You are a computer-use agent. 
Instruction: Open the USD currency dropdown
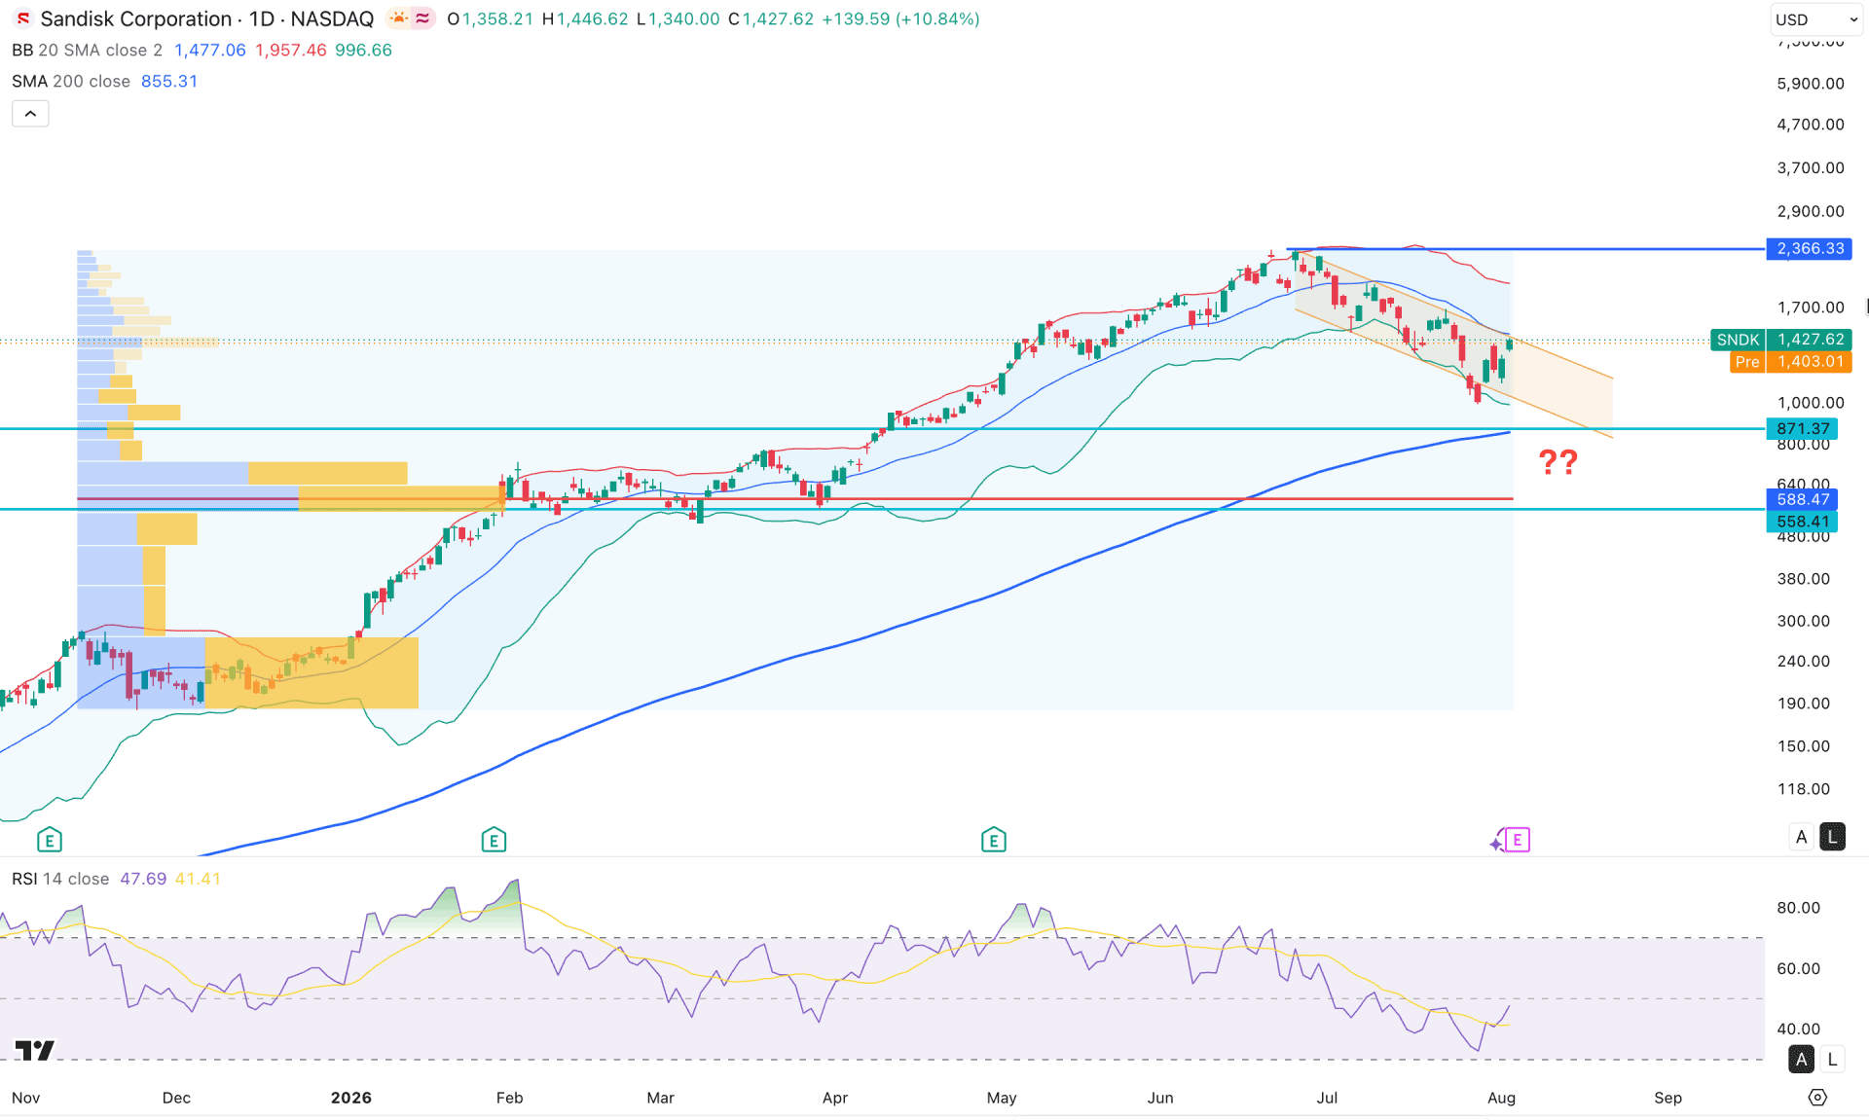pos(1815,19)
